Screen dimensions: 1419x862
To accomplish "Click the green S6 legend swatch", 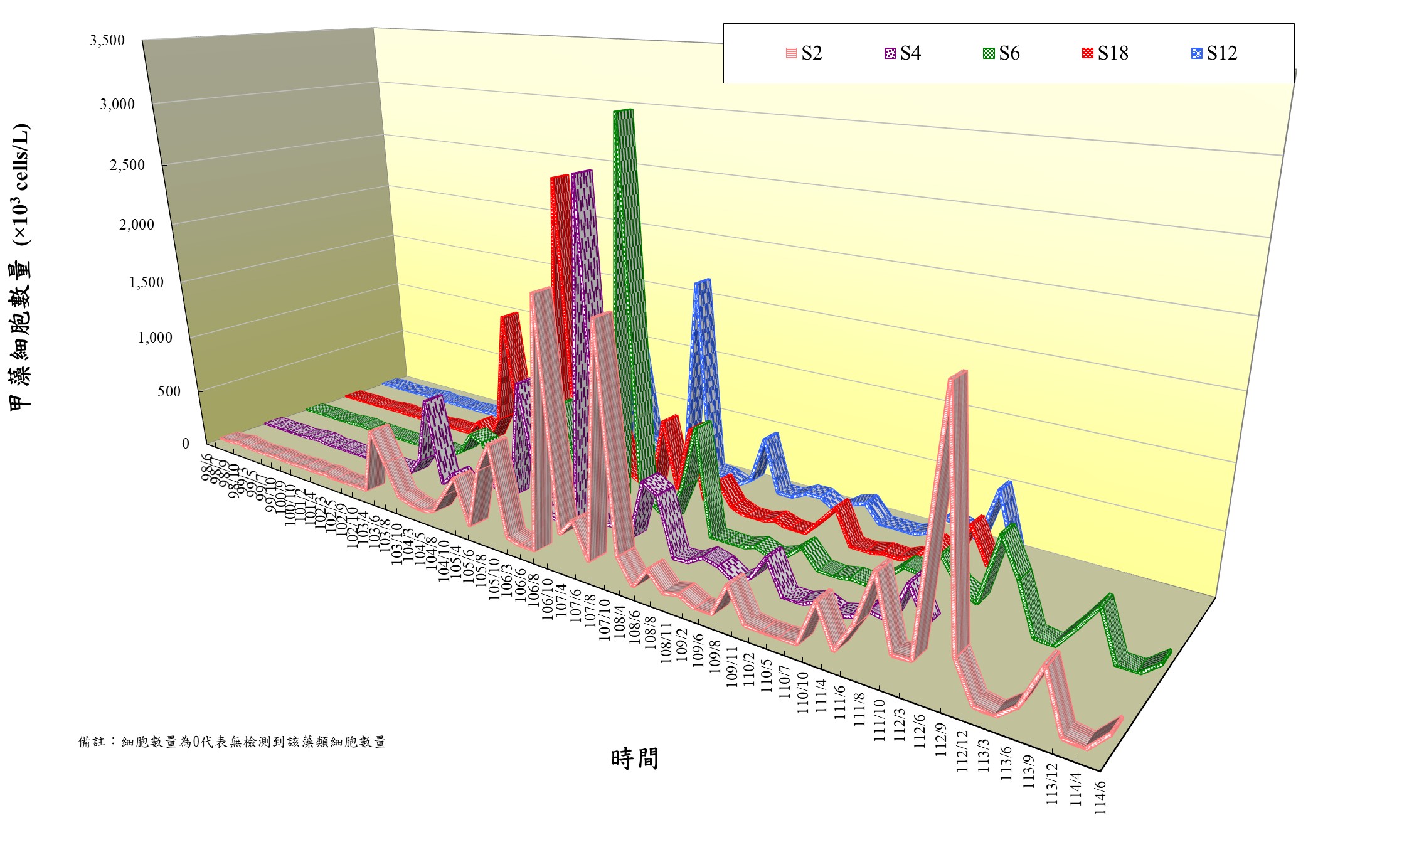I will click(x=989, y=53).
